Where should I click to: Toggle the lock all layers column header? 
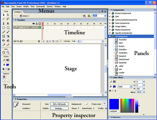click(37, 24)
